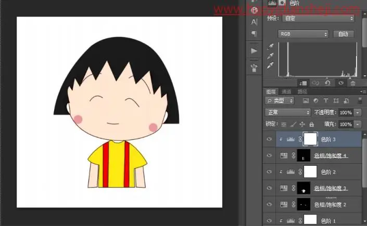Lock all with padlock icon
Screen dimensions: 367x226
pos(311,124)
